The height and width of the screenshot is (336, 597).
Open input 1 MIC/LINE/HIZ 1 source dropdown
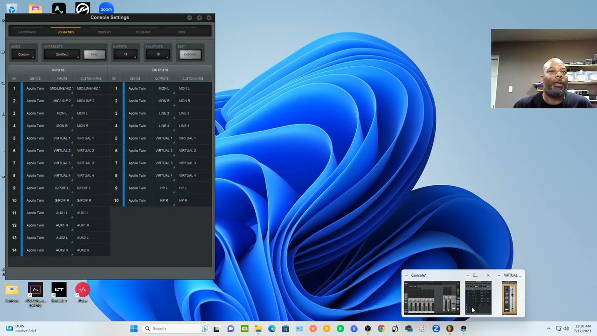coord(62,88)
